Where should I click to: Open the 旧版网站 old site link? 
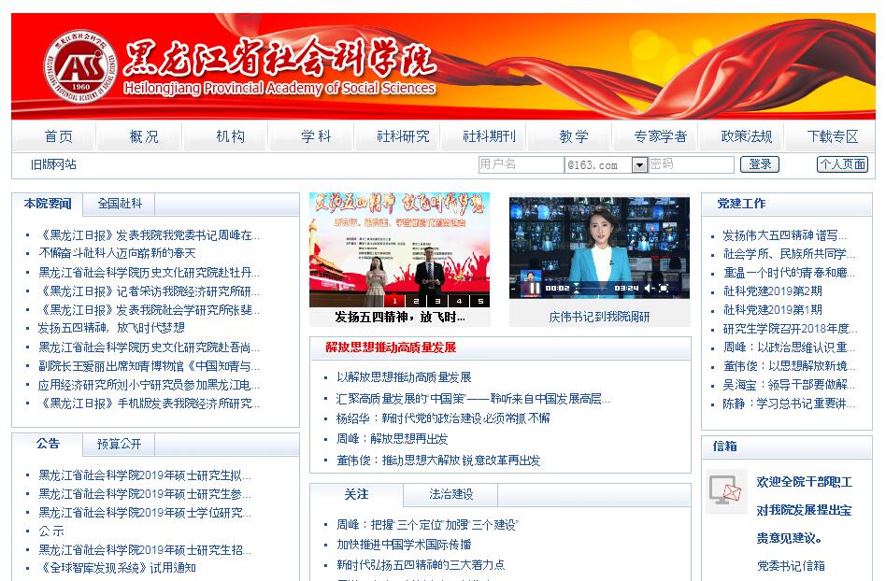(x=53, y=164)
